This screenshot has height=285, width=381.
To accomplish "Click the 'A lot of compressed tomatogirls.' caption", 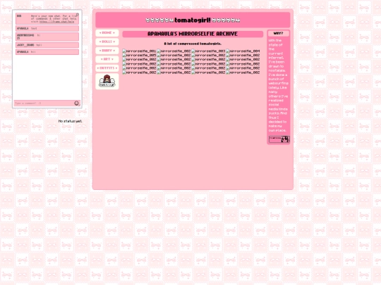I will click(193, 44).
